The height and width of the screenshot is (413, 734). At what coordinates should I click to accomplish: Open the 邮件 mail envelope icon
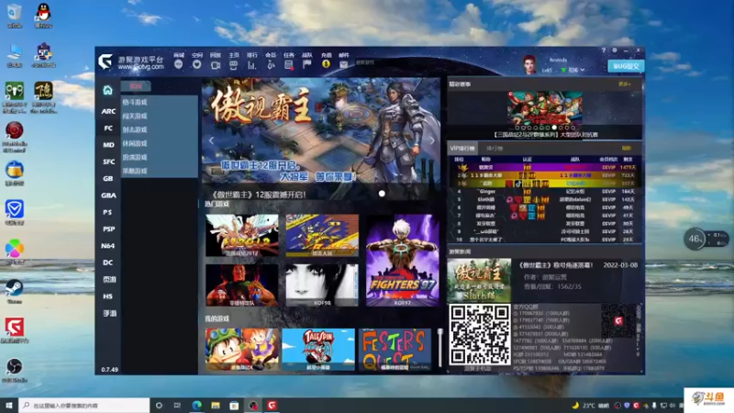click(343, 64)
